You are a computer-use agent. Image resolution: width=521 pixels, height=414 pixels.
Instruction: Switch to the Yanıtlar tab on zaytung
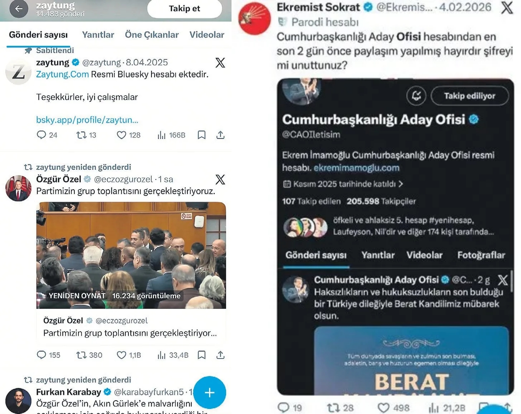tap(98, 35)
